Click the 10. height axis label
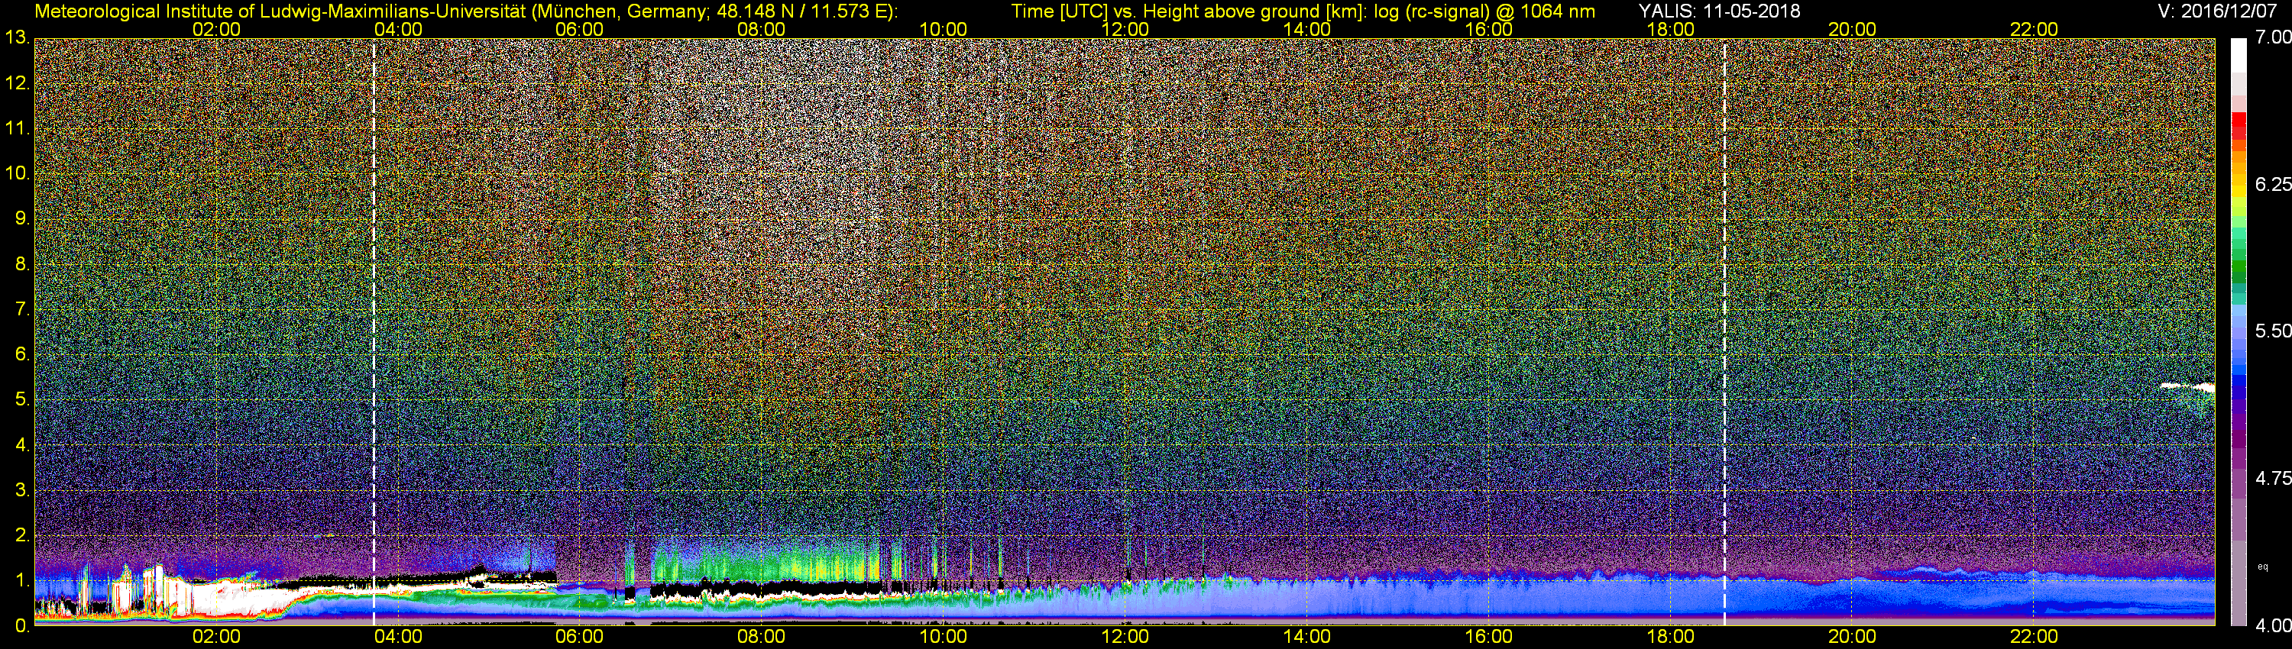Image resolution: width=2292 pixels, height=649 pixels. pyautogui.click(x=17, y=173)
